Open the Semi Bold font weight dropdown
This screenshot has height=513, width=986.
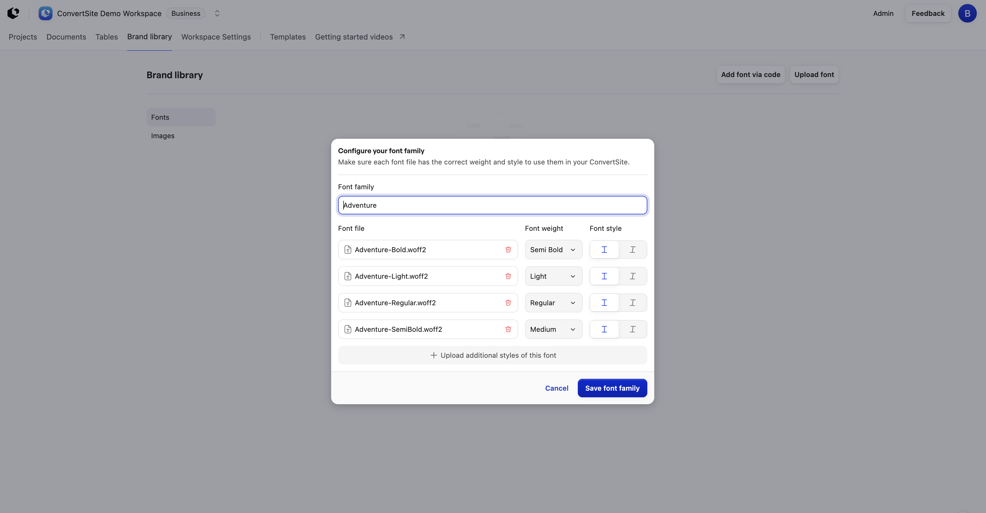(x=554, y=250)
